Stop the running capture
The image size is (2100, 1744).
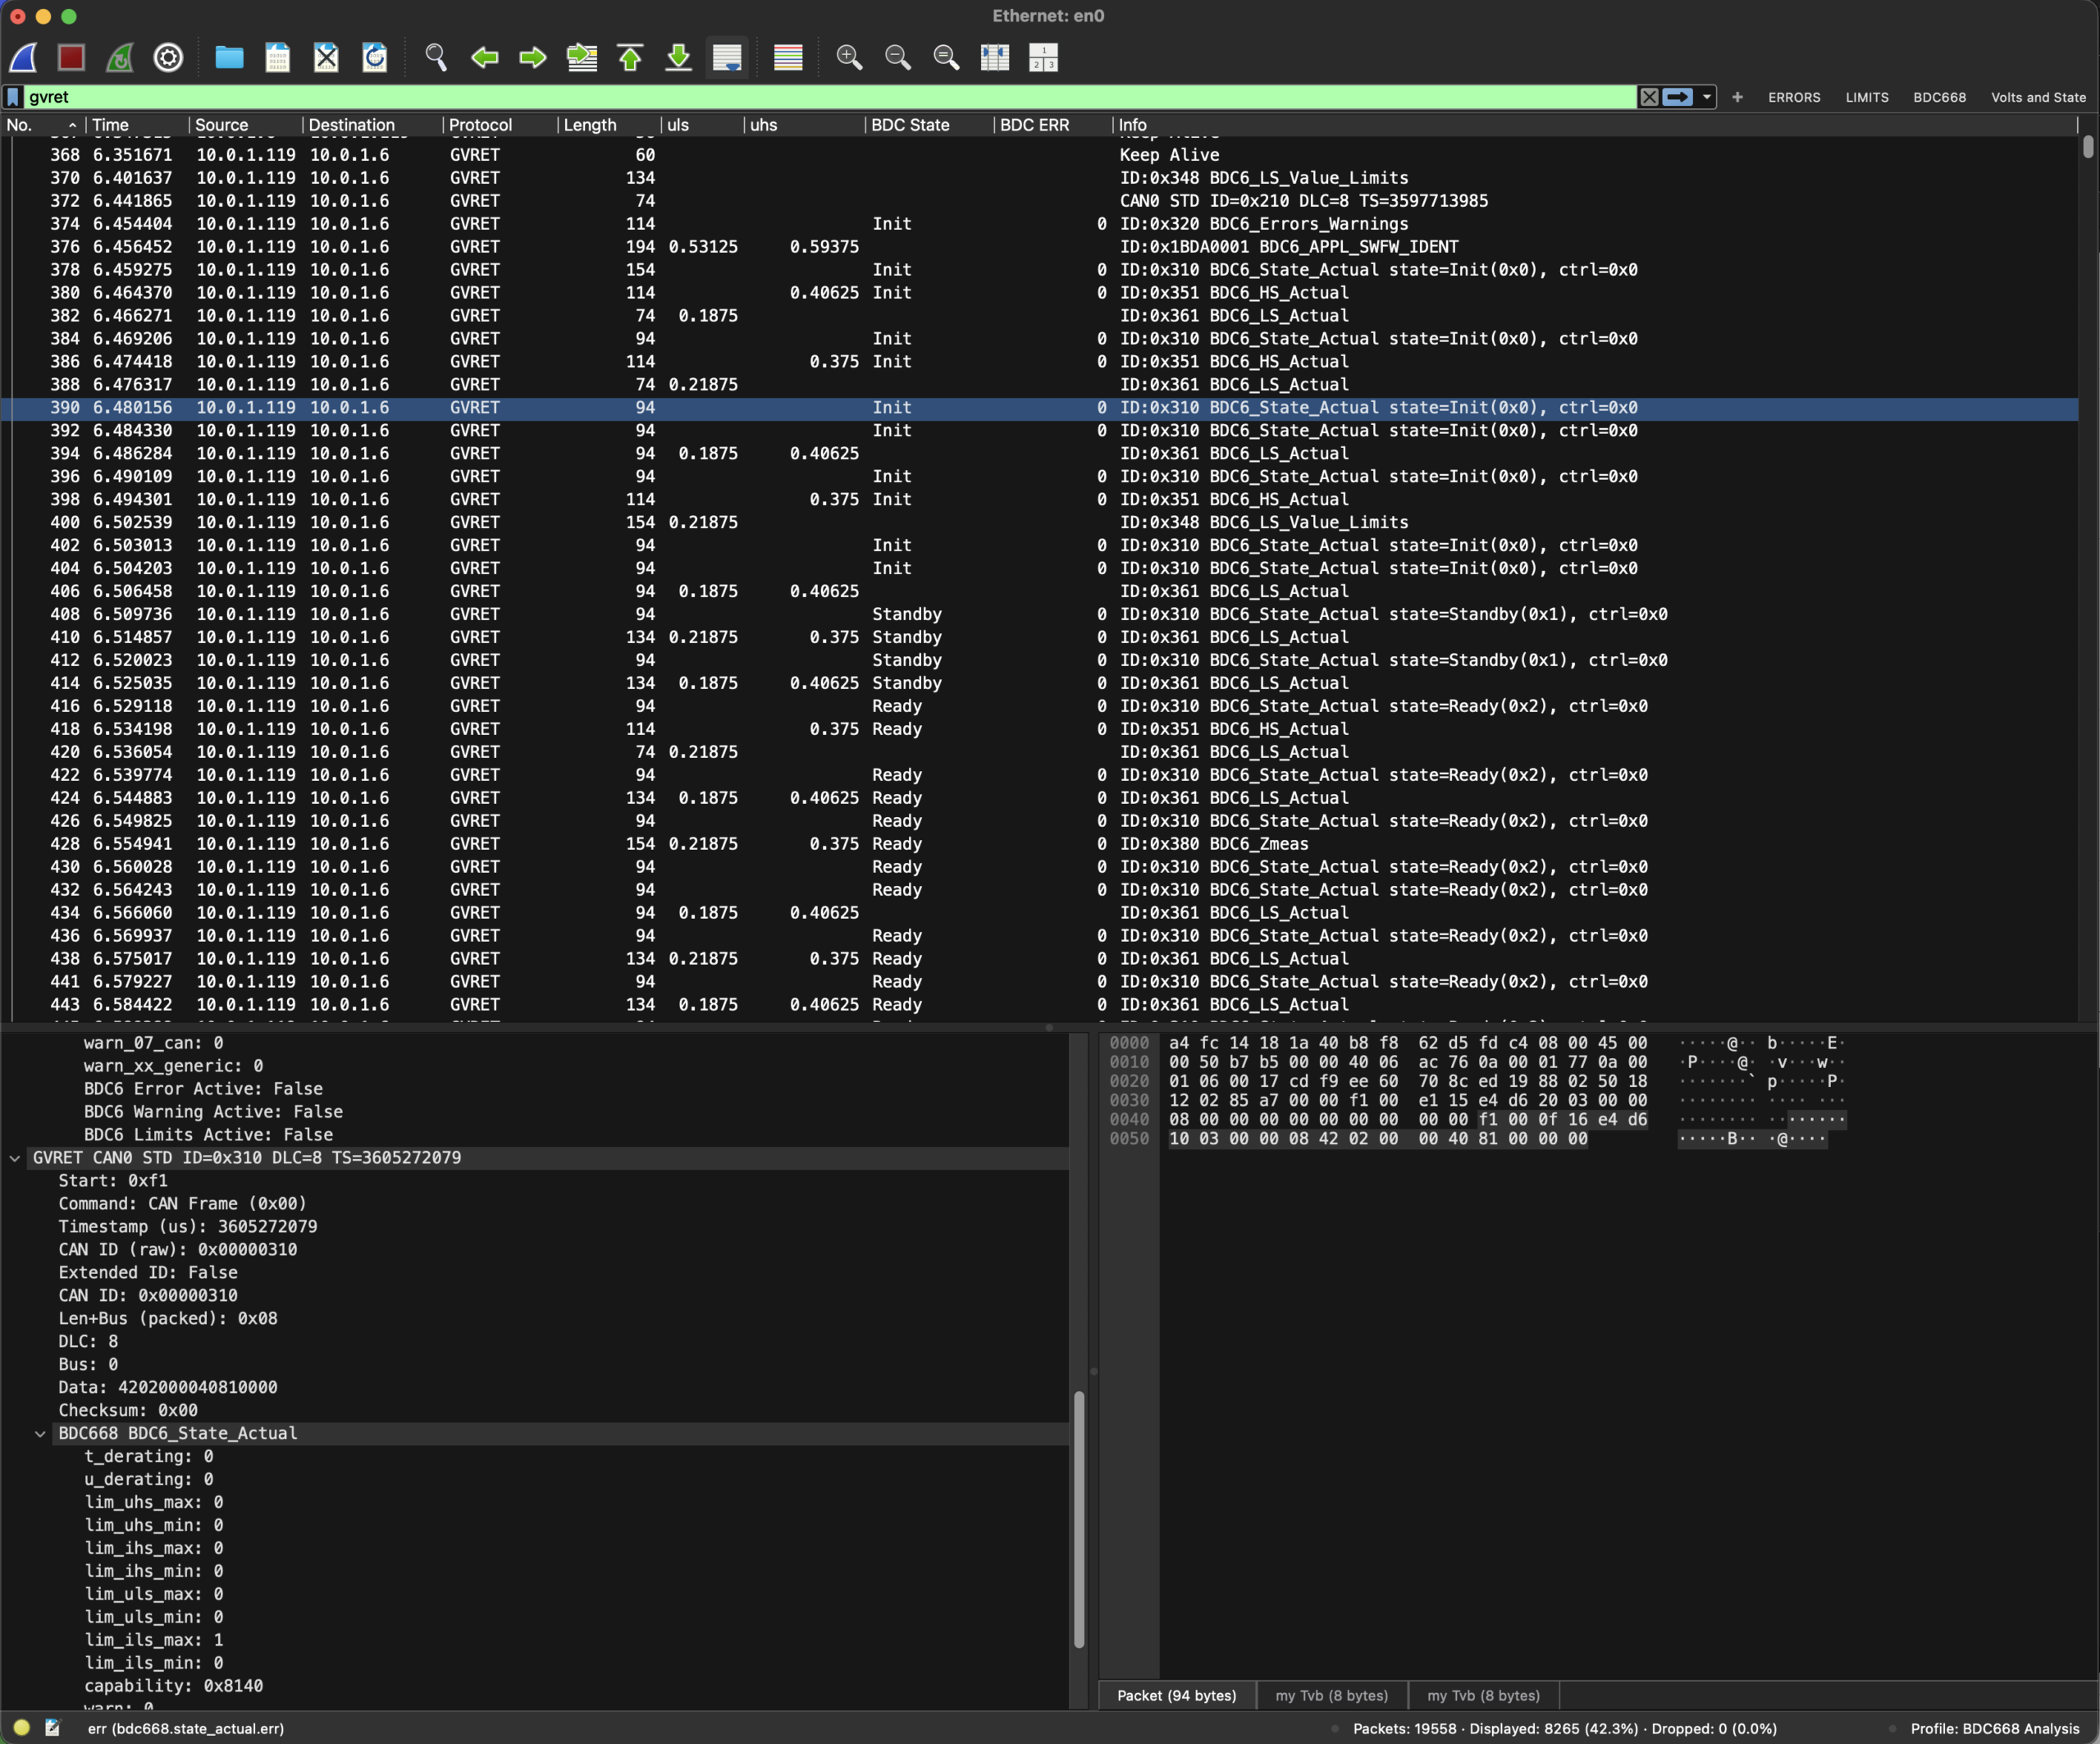71,57
